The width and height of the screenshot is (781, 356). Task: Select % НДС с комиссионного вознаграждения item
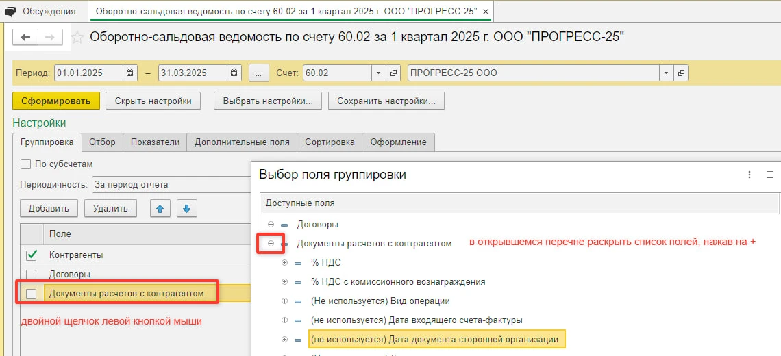click(x=398, y=282)
